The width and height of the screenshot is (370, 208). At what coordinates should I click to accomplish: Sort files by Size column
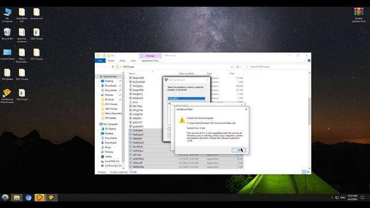(x=232, y=73)
